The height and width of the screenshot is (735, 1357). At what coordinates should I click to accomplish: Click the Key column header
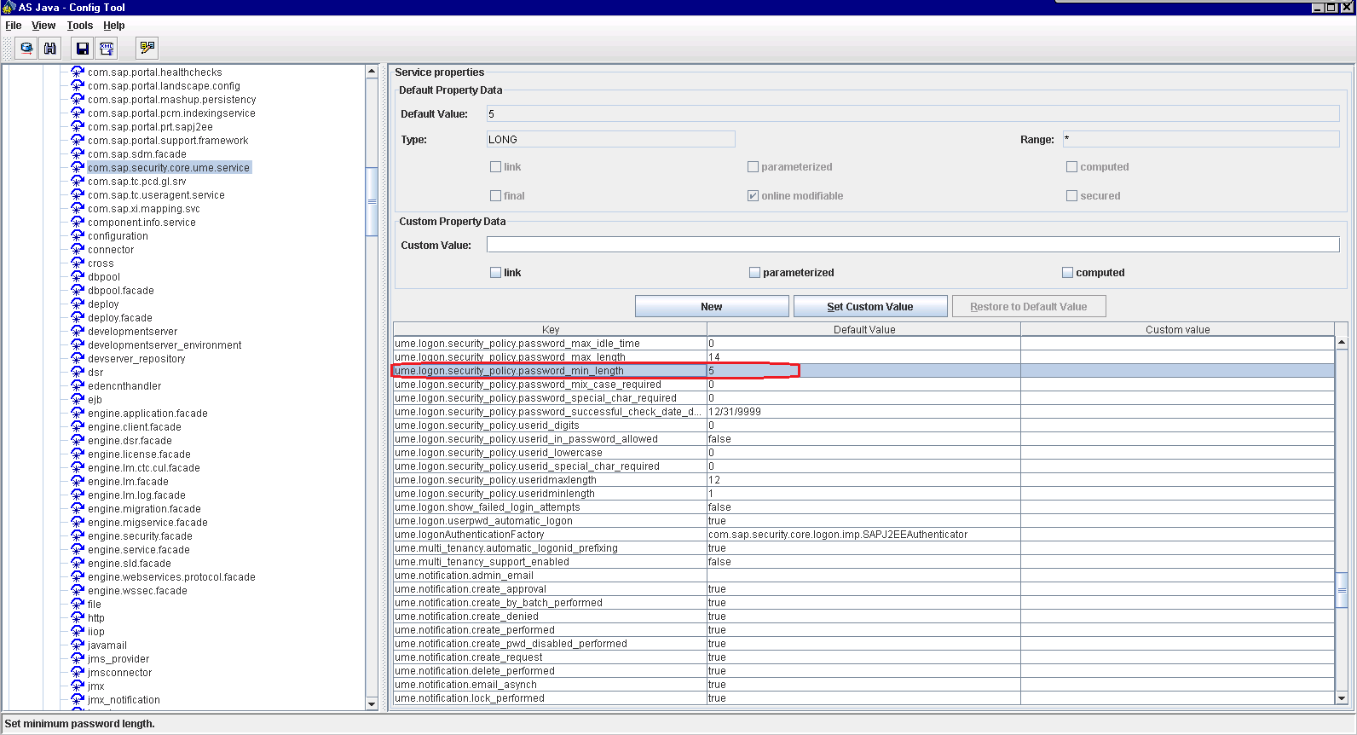551,329
